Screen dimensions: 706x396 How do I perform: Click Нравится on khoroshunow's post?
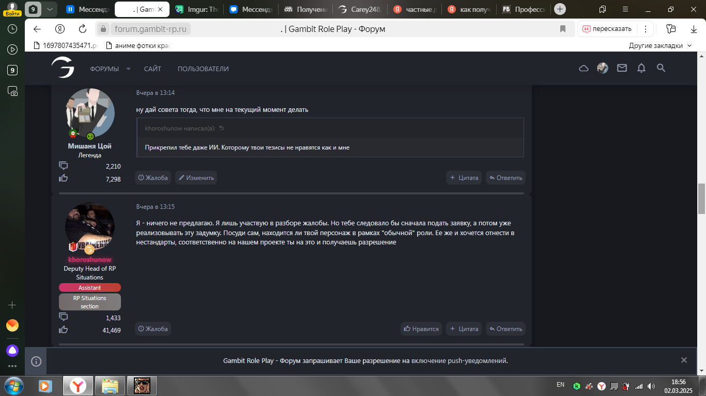(x=421, y=329)
